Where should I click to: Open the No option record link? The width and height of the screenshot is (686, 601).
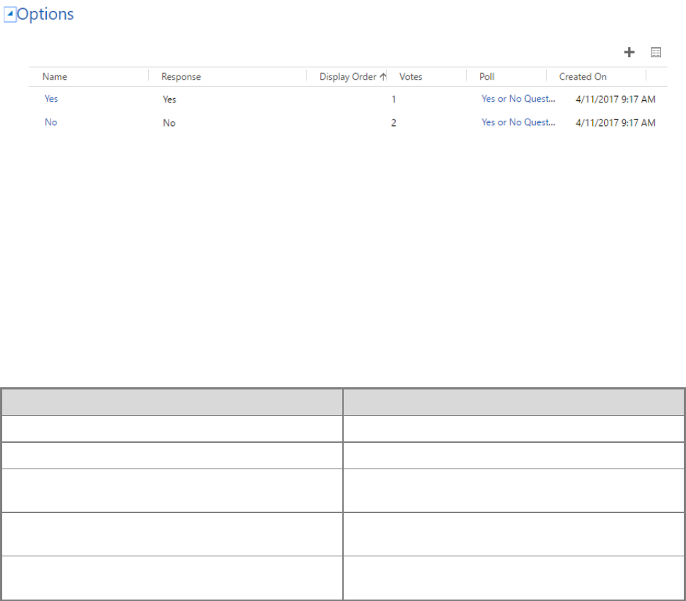(x=51, y=122)
